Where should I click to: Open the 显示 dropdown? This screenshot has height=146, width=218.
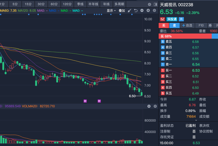click(x=111, y=11)
